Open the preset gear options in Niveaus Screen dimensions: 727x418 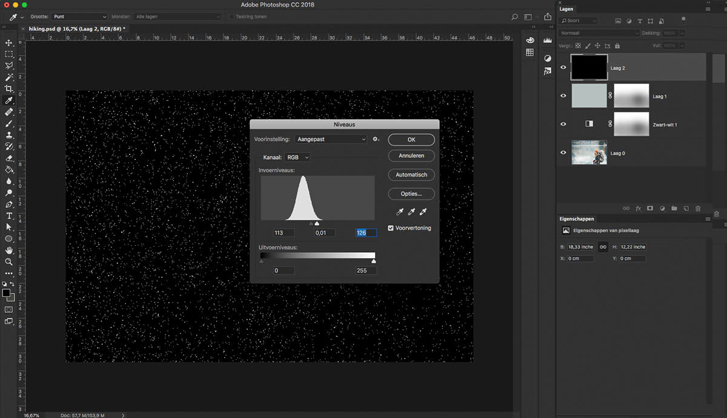(x=376, y=139)
